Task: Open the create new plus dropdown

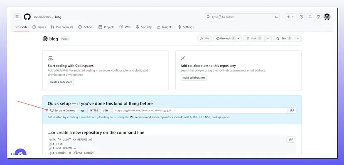Action: click(290, 17)
